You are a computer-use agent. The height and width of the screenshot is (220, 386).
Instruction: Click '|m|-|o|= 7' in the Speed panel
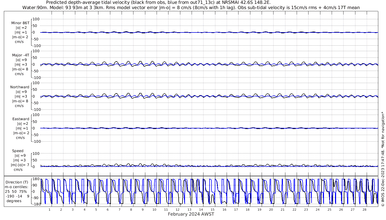20,165
